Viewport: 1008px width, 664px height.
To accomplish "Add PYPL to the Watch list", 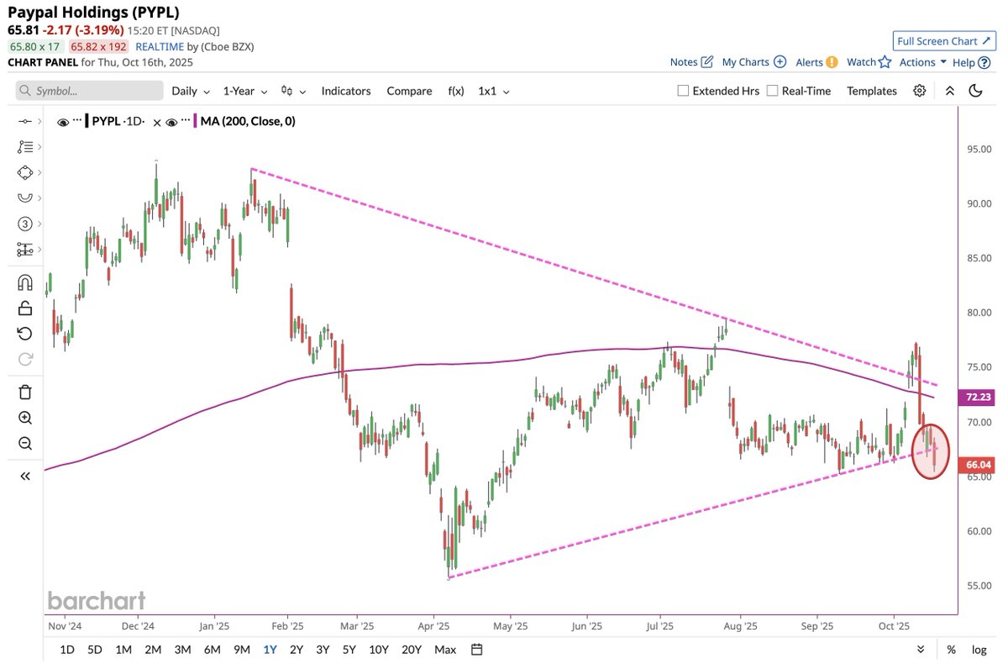I will pyautogui.click(x=869, y=62).
